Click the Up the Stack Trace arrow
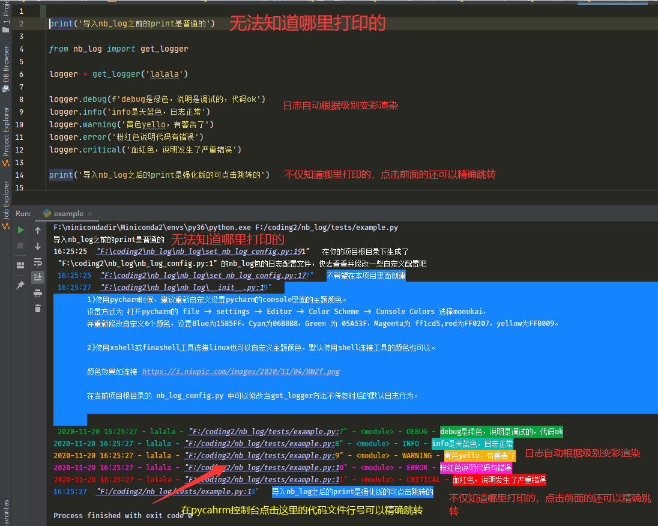 coord(38,231)
